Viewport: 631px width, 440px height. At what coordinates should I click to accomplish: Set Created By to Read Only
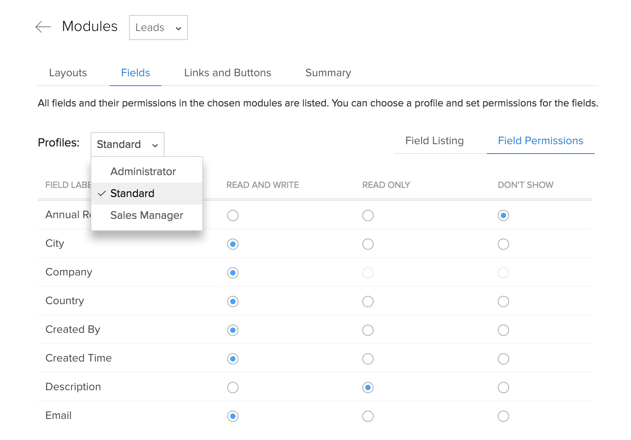point(368,330)
